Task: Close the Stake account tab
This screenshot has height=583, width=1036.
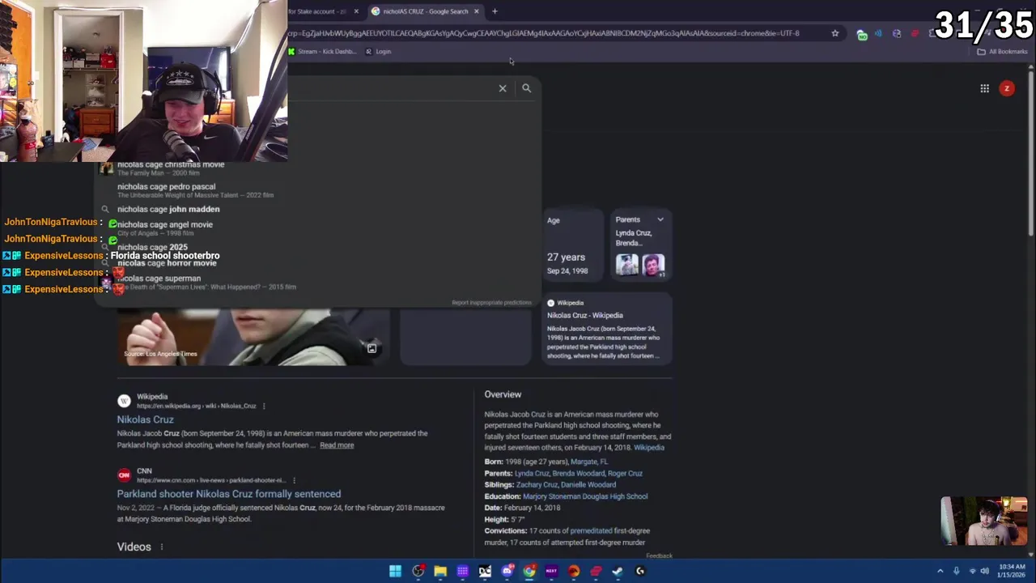Action: pos(356,11)
